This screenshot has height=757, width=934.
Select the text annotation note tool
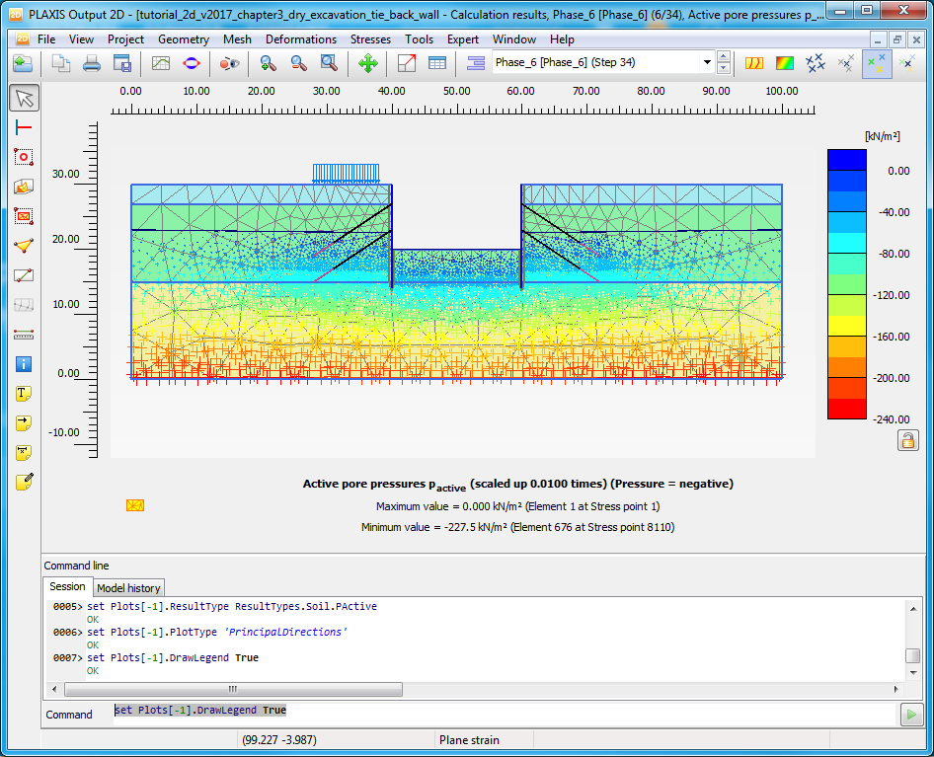point(25,394)
